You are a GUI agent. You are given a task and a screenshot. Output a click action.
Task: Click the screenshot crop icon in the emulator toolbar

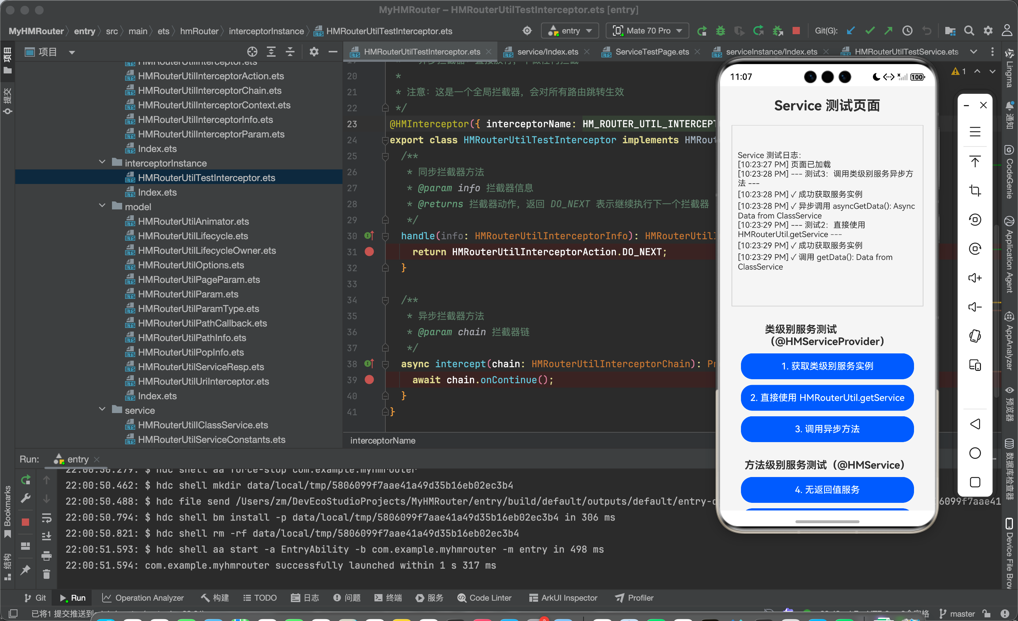[x=975, y=191]
